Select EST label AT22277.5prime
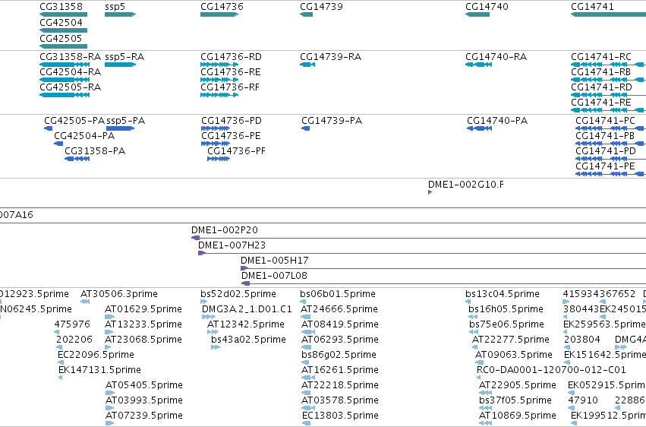This screenshot has width=646, height=427. point(510,340)
